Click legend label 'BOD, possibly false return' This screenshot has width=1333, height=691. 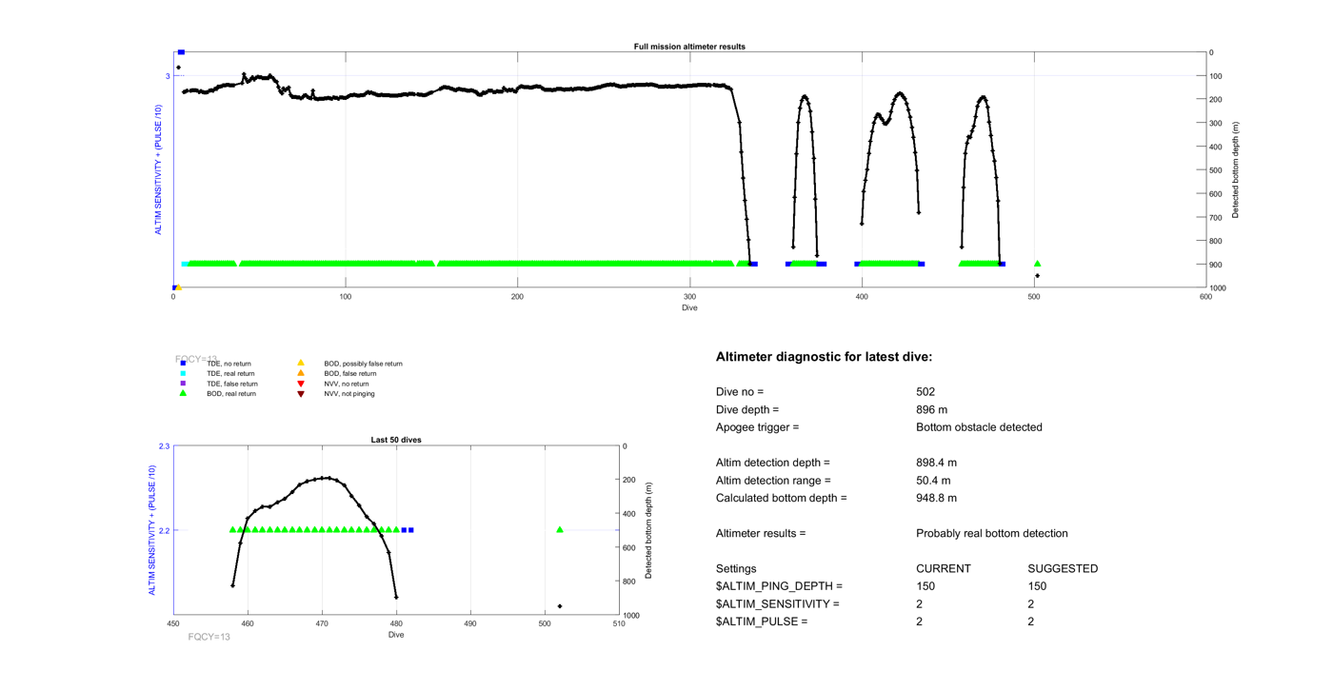click(x=363, y=364)
